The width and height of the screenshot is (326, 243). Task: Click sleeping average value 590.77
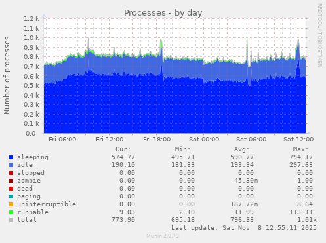point(242,157)
